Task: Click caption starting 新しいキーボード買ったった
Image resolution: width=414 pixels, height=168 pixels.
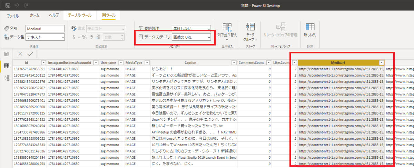Action: tap(193, 126)
